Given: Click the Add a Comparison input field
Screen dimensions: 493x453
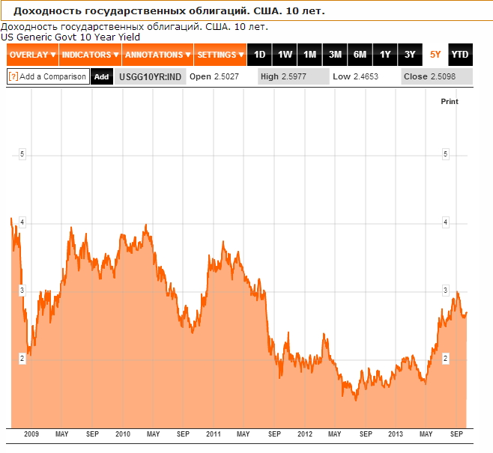Looking at the screenshot, I should (52, 76).
